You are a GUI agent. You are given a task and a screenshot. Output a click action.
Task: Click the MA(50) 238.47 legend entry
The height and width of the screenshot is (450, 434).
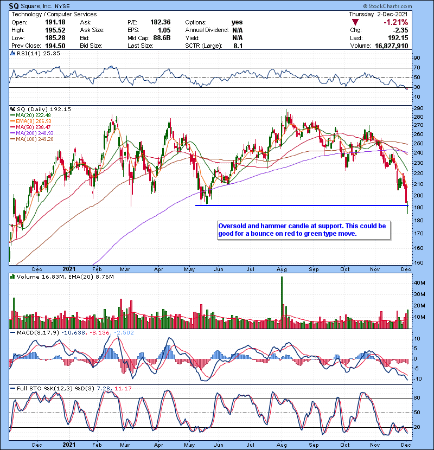coord(31,127)
